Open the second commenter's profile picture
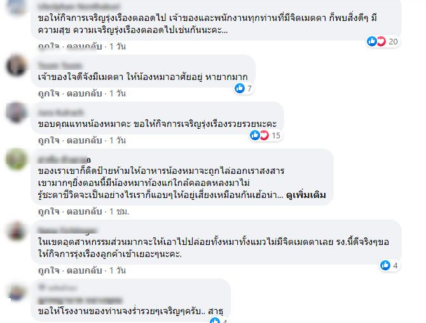 [x=17, y=65]
